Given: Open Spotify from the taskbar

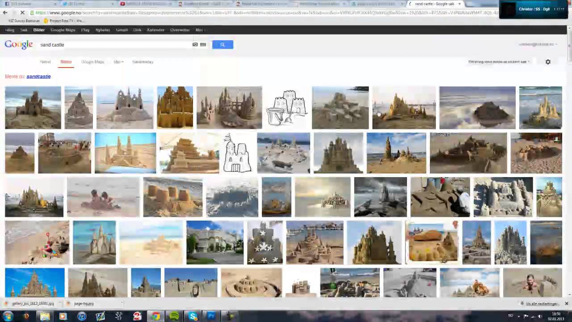Looking at the screenshot, I should [174, 317].
